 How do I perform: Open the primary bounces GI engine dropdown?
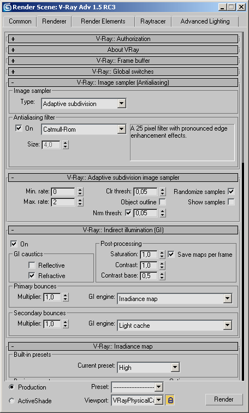tap(175, 299)
